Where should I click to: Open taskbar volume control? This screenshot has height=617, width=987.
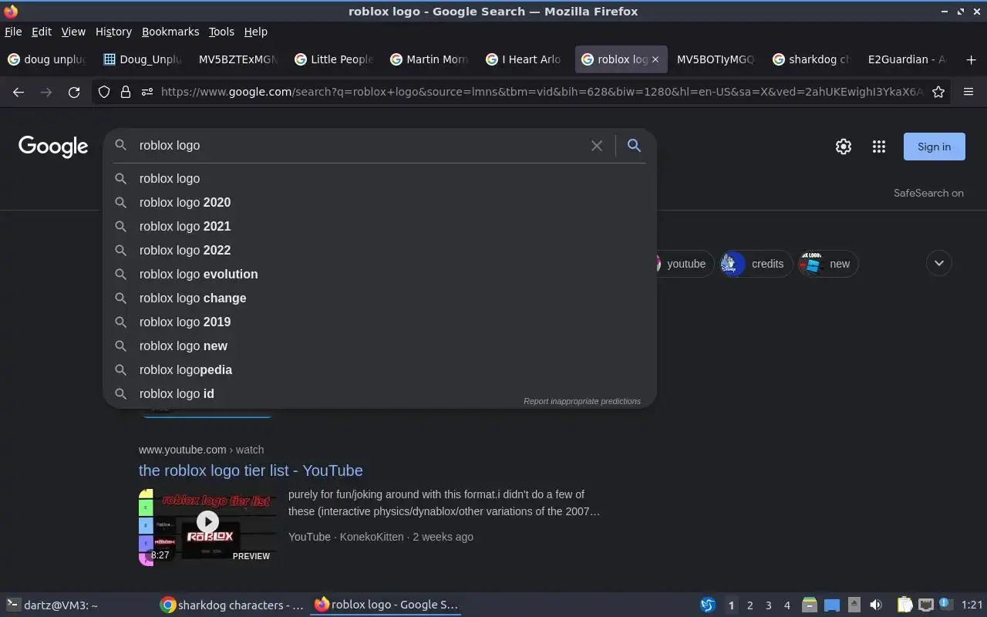click(x=876, y=605)
